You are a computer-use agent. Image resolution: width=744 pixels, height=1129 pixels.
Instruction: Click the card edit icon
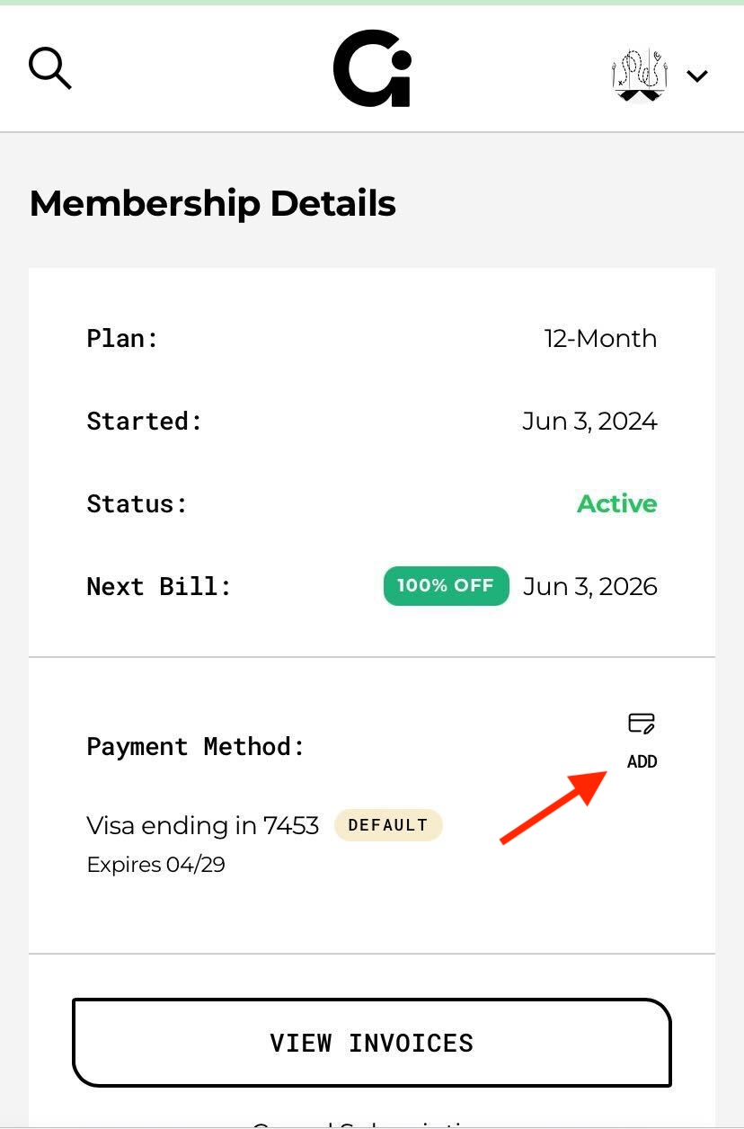point(642,723)
